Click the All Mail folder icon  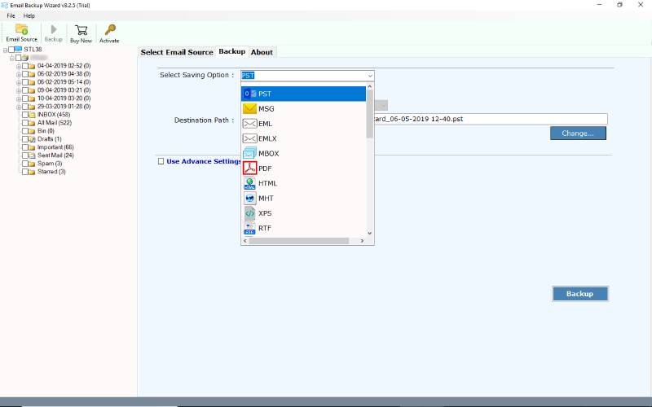(x=32, y=124)
